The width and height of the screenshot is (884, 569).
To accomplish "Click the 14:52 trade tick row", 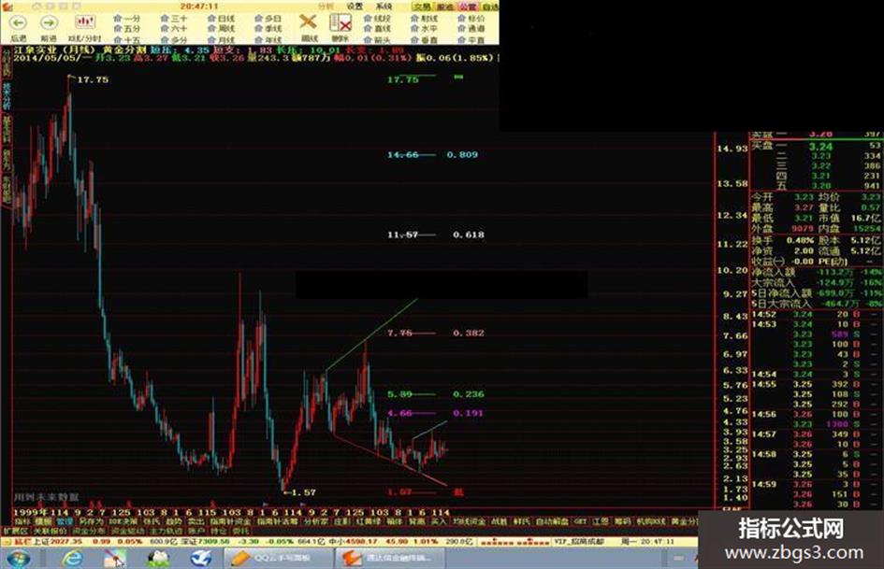I will point(816,314).
